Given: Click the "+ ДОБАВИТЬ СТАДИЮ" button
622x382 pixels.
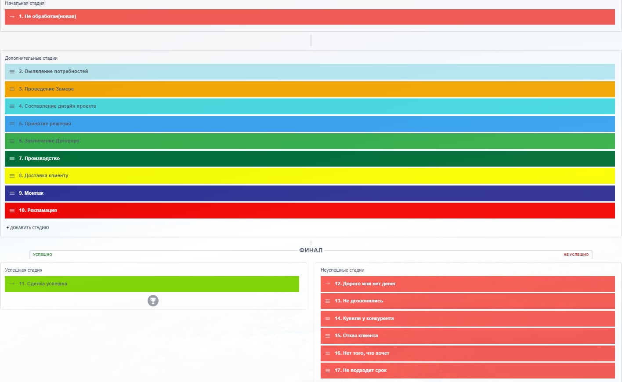Looking at the screenshot, I should coord(28,228).
